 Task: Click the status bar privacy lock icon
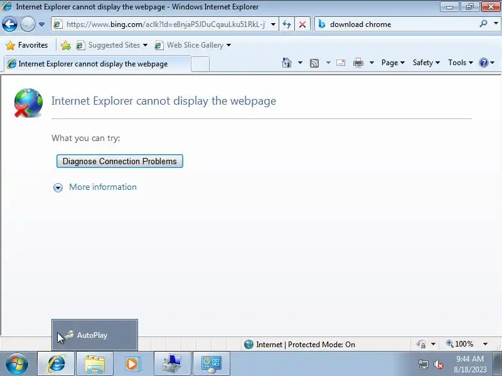[421, 344]
